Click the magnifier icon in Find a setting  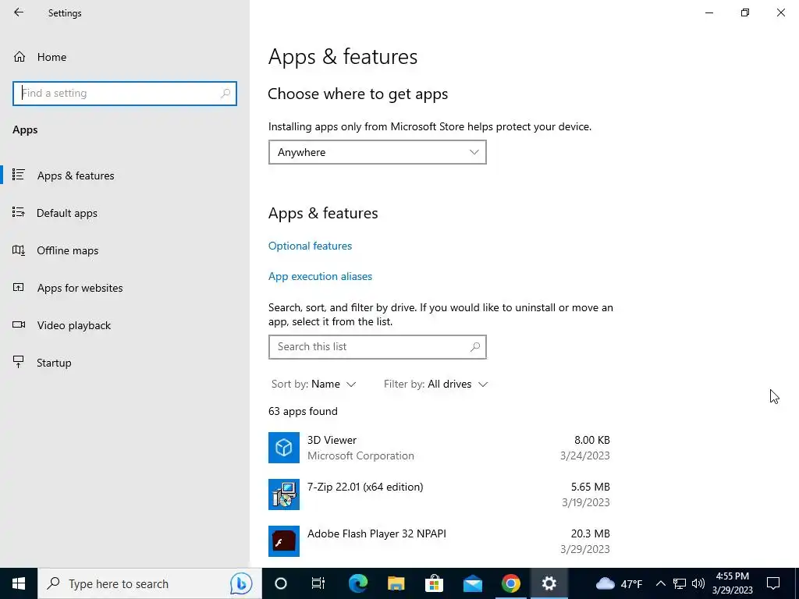coord(225,94)
